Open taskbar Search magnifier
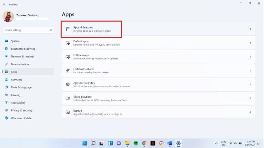Image resolution: width=264 pixels, height=148 pixels. pyautogui.click(x=93, y=143)
